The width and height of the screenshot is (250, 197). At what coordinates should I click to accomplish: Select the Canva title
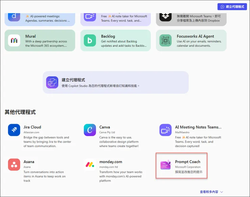point(105,127)
